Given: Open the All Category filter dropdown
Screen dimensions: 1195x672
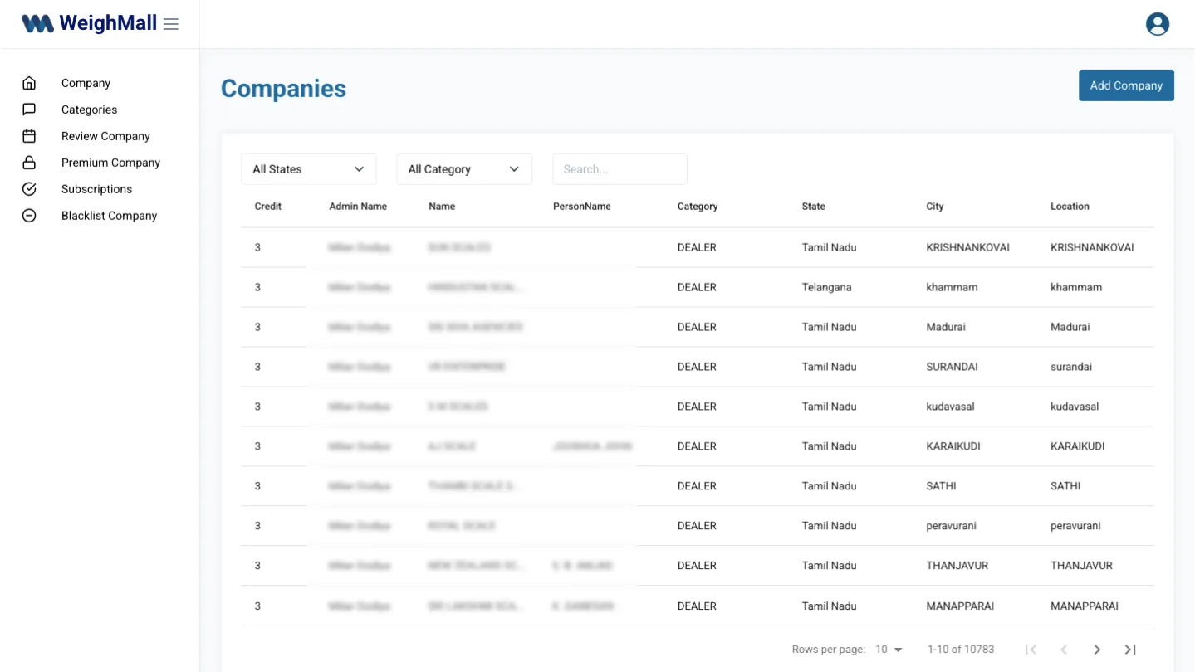Looking at the screenshot, I should point(463,169).
